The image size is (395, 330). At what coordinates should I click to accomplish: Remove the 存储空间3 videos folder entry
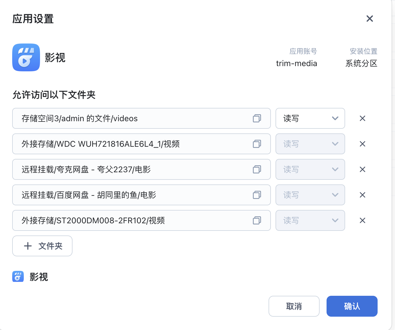(363, 118)
